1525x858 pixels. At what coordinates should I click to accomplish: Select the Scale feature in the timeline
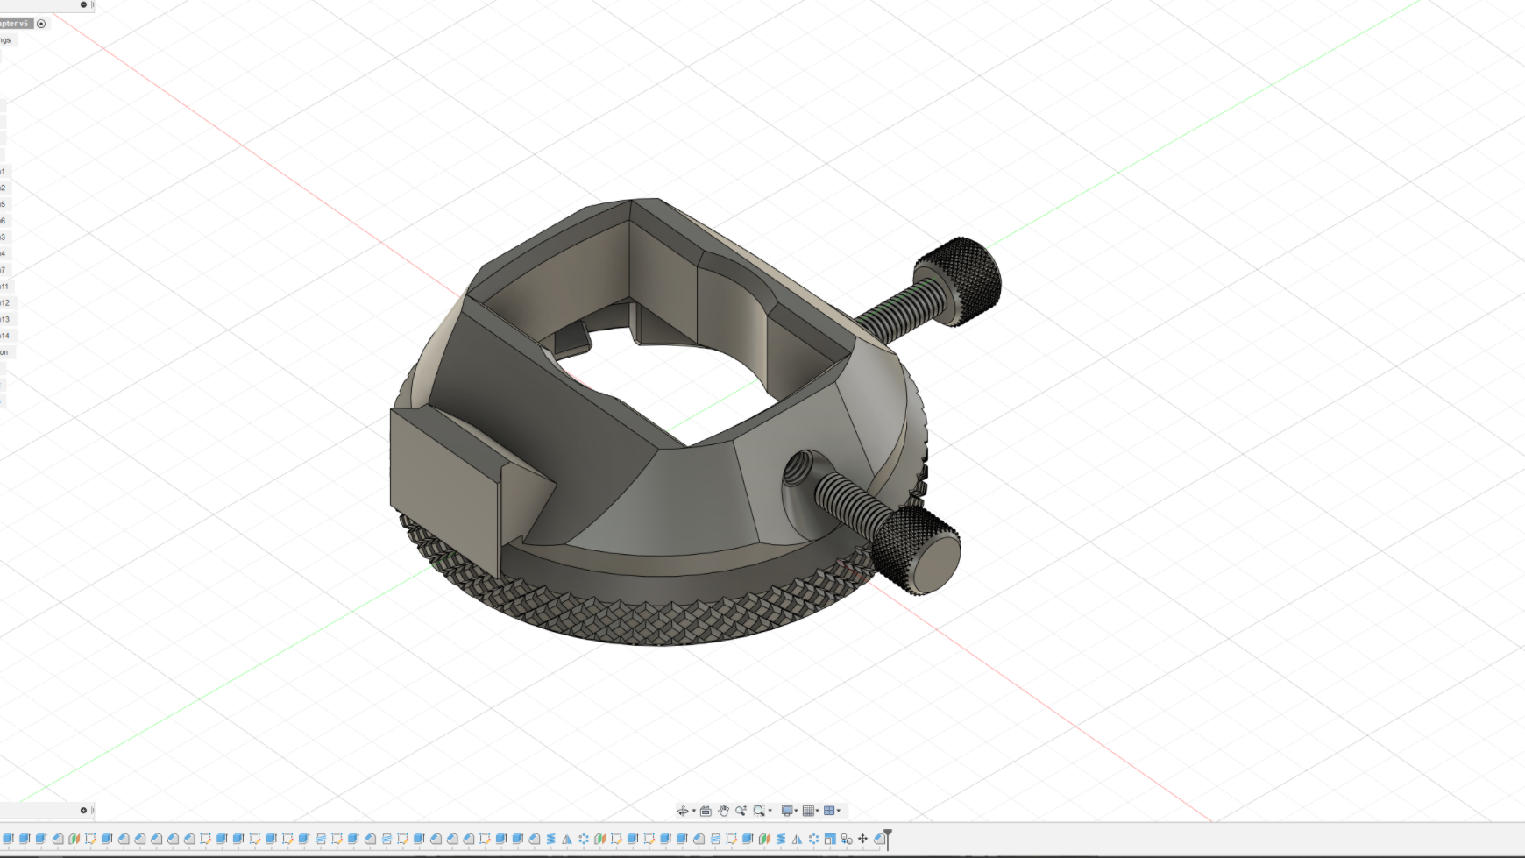point(830,839)
